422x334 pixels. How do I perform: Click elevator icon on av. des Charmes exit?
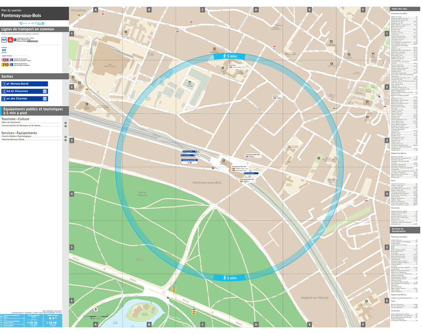45,99
